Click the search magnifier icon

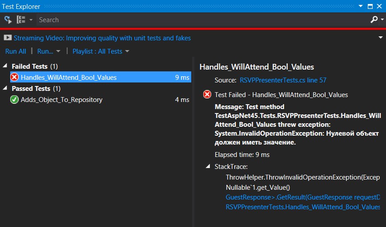(x=374, y=20)
